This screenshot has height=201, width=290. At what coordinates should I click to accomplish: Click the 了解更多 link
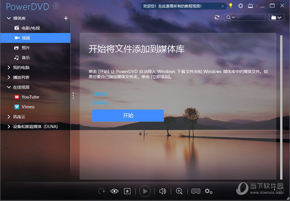(x=100, y=94)
